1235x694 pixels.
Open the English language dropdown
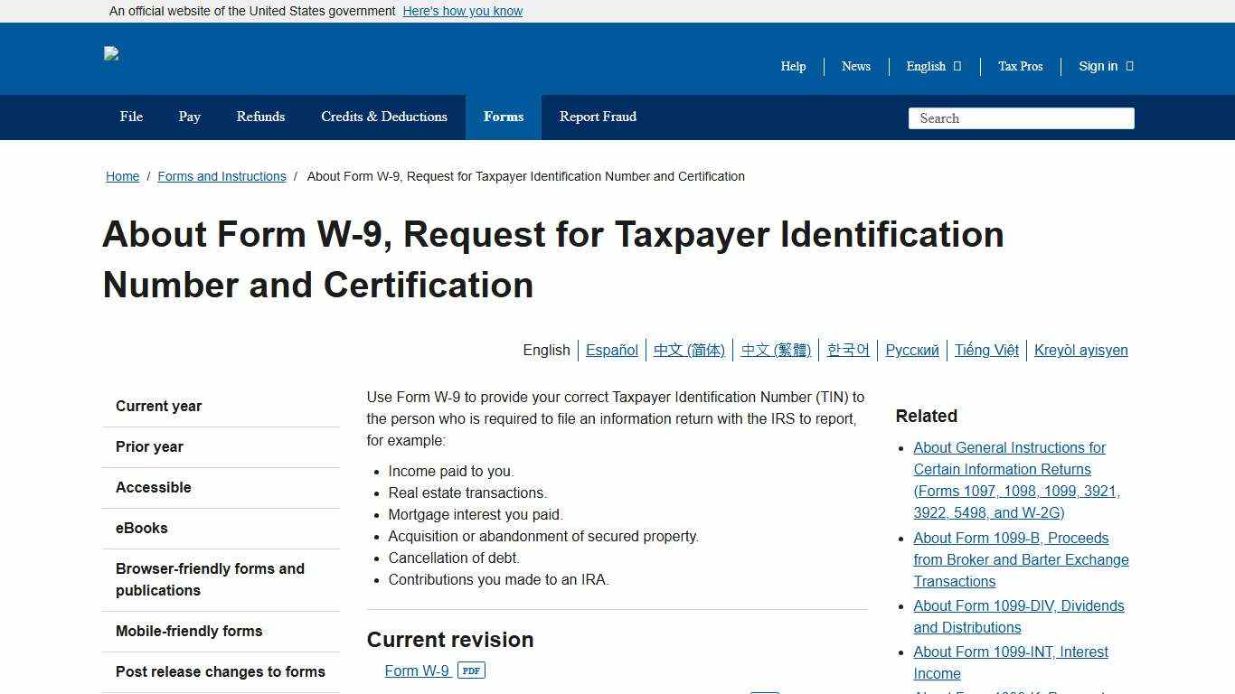tap(932, 66)
